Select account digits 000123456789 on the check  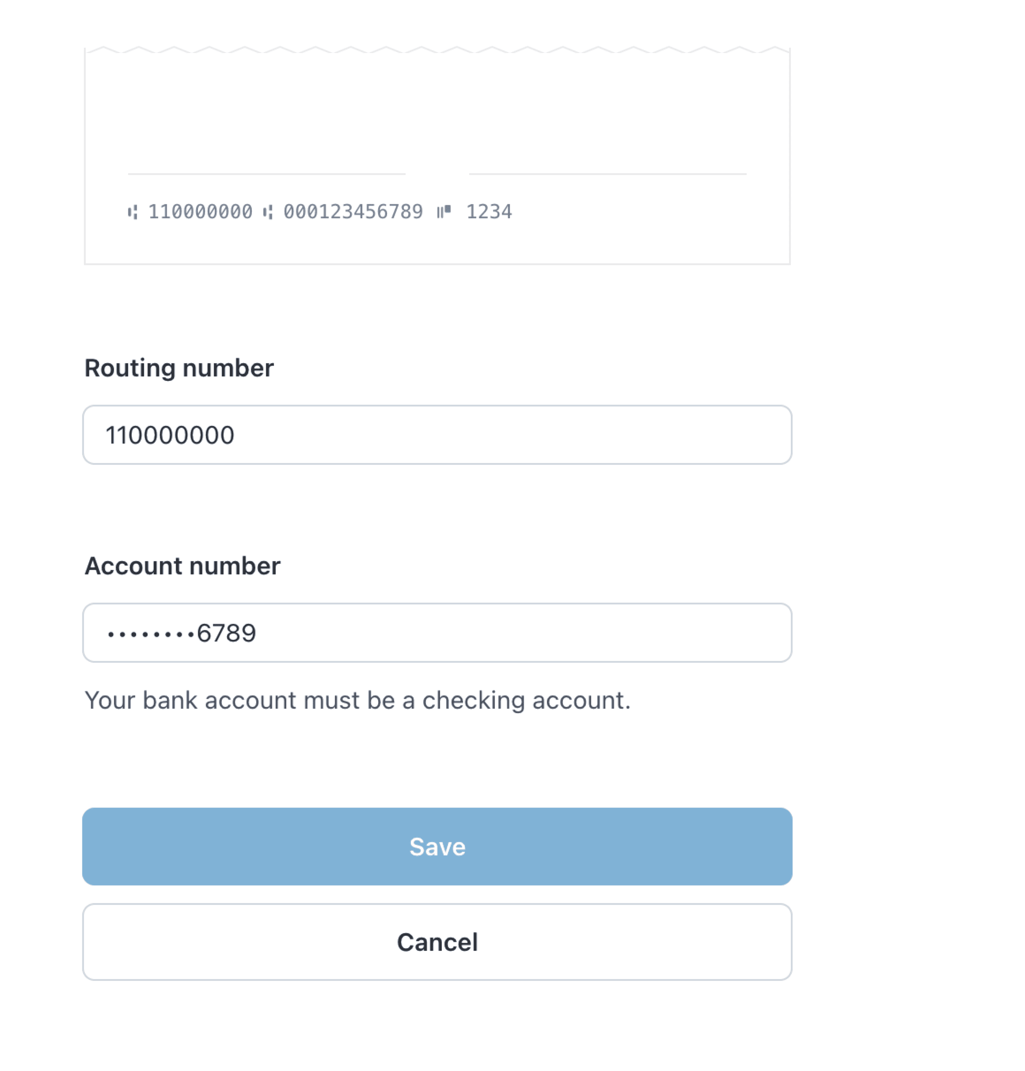tap(353, 212)
